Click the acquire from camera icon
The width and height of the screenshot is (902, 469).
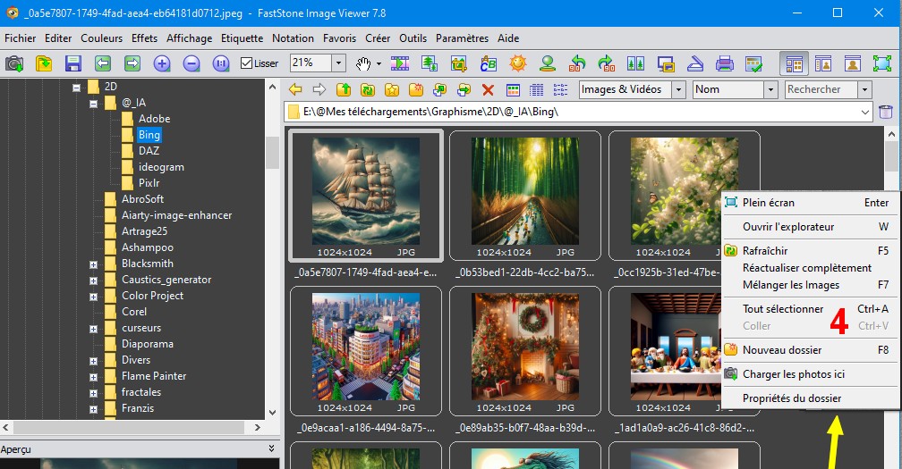coord(14,63)
